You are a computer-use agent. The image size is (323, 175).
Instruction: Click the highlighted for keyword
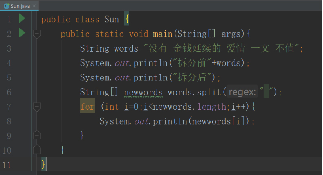click(88, 106)
